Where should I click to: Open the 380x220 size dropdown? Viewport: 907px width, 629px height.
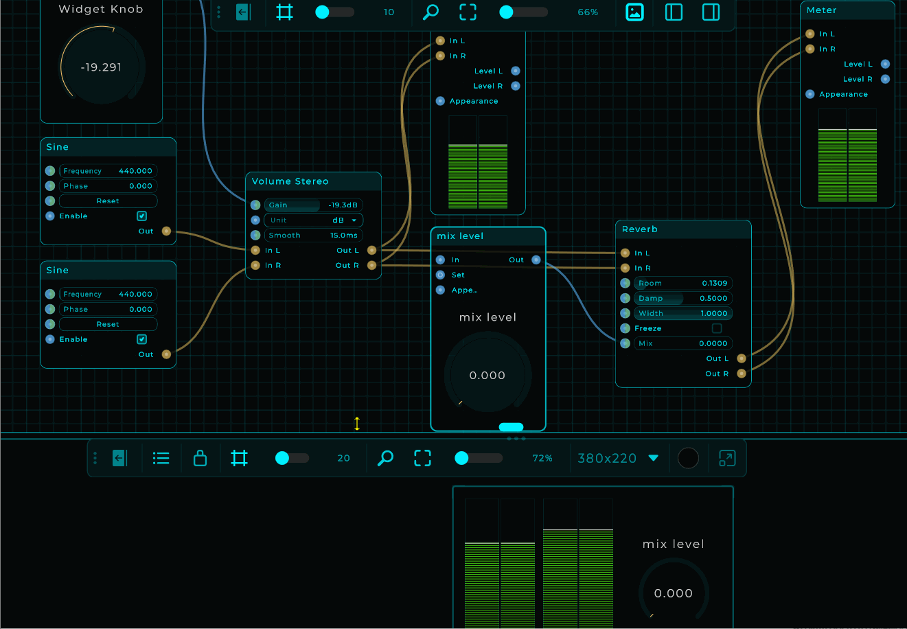(618, 458)
